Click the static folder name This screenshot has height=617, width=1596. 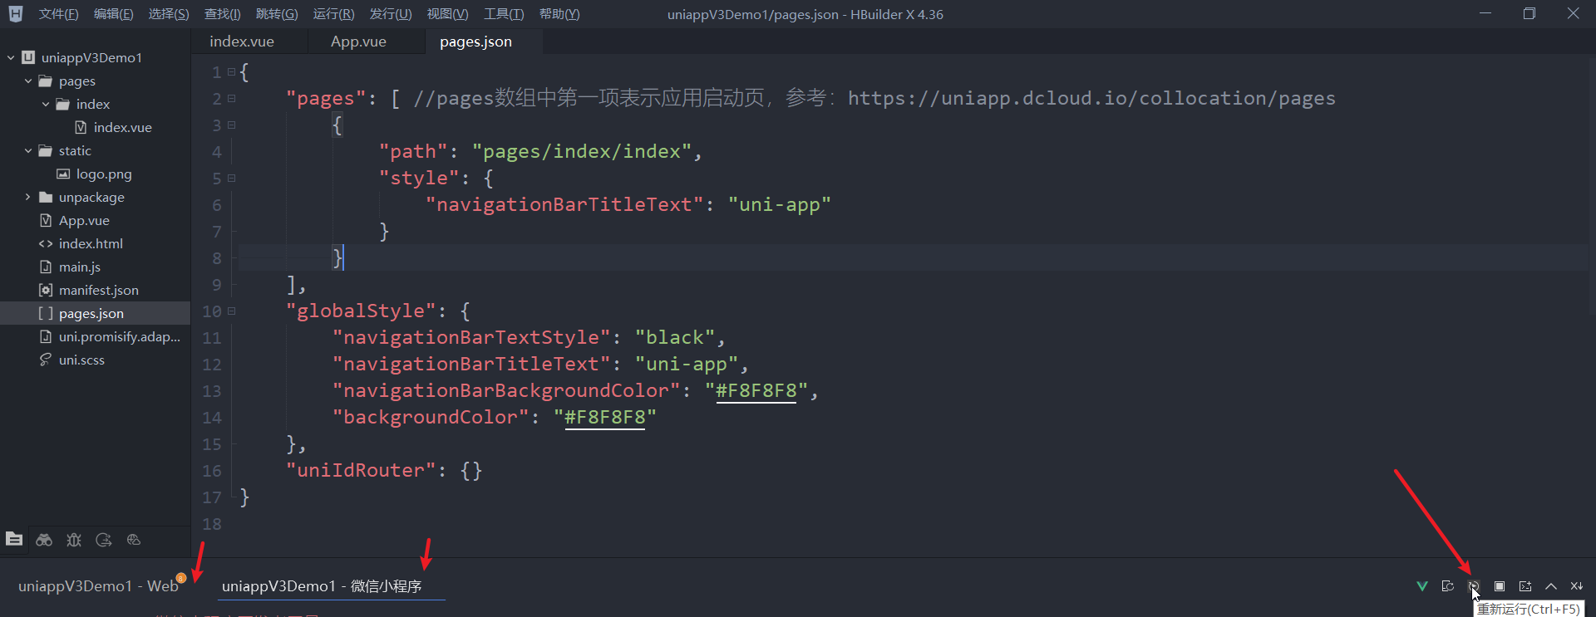pos(75,150)
